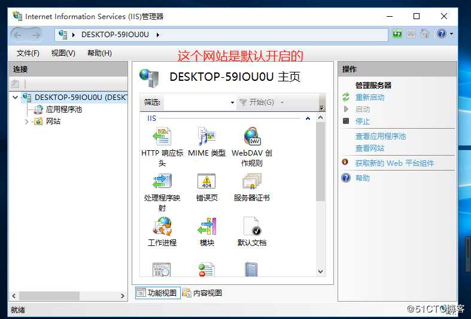
Task: Click the 筛选 filter input field
Action: [196, 102]
